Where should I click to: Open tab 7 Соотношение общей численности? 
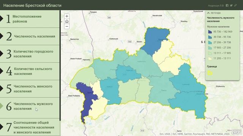30,127
